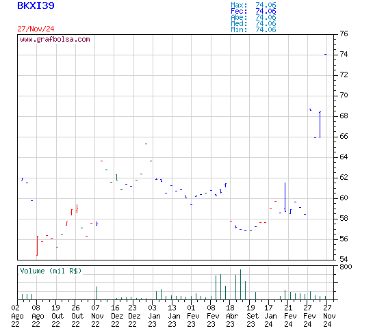Click the 76 price axis label
The height and width of the screenshot is (335, 373).
pyautogui.click(x=344, y=33)
